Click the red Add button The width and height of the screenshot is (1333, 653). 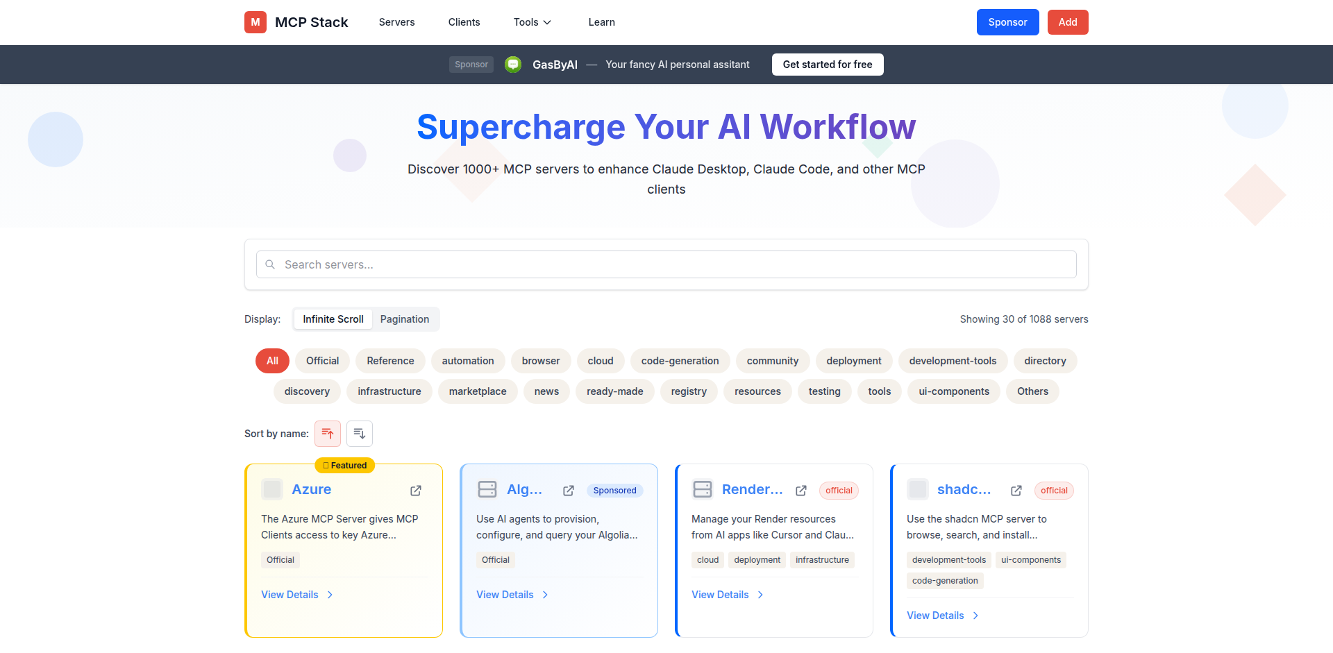[x=1068, y=22]
